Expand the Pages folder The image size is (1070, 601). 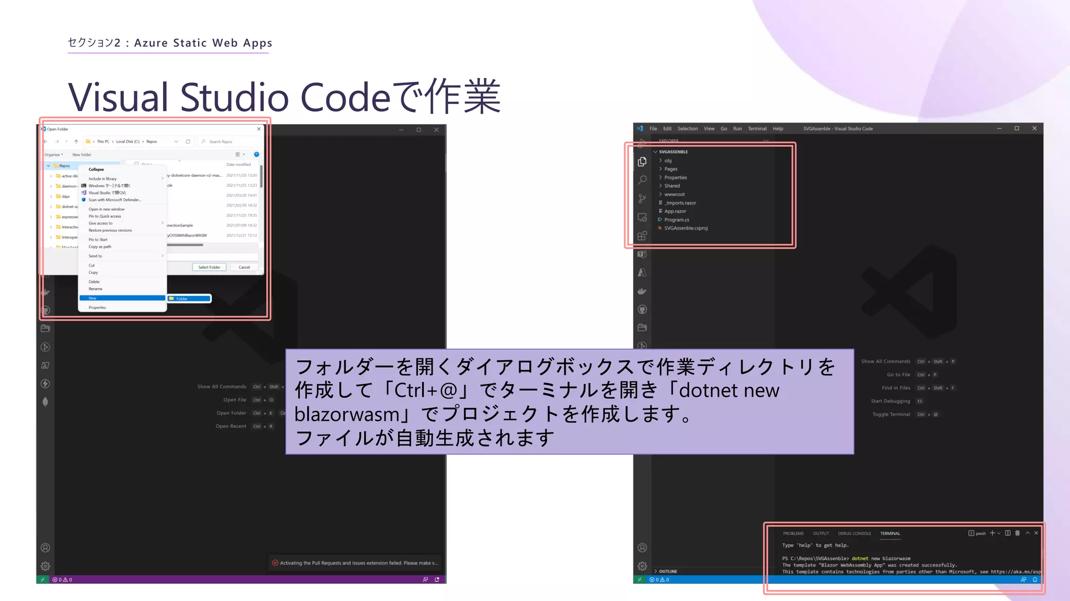pos(671,169)
